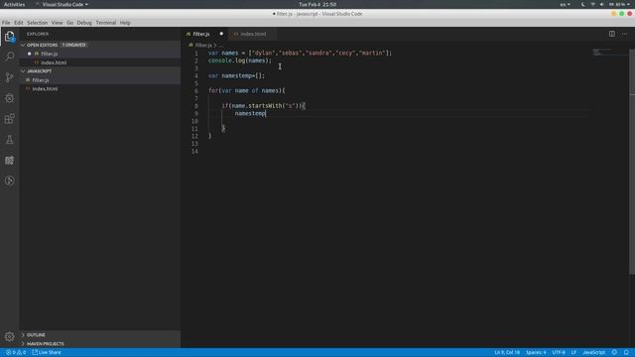This screenshot has width=635, height=357.
Task: Open the keyboard language indicator dropdown
Action: [x=565, y=4]
